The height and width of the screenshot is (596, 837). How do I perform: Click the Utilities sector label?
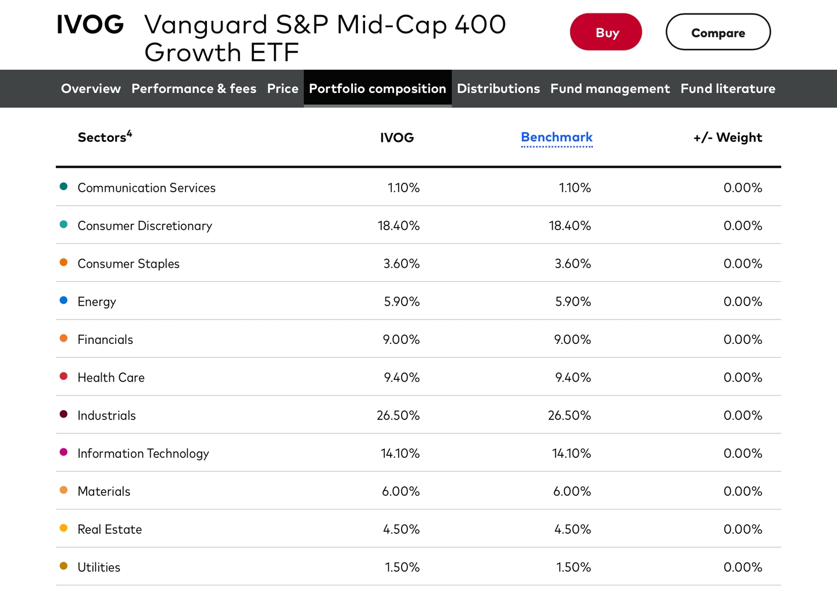[99, 567]
